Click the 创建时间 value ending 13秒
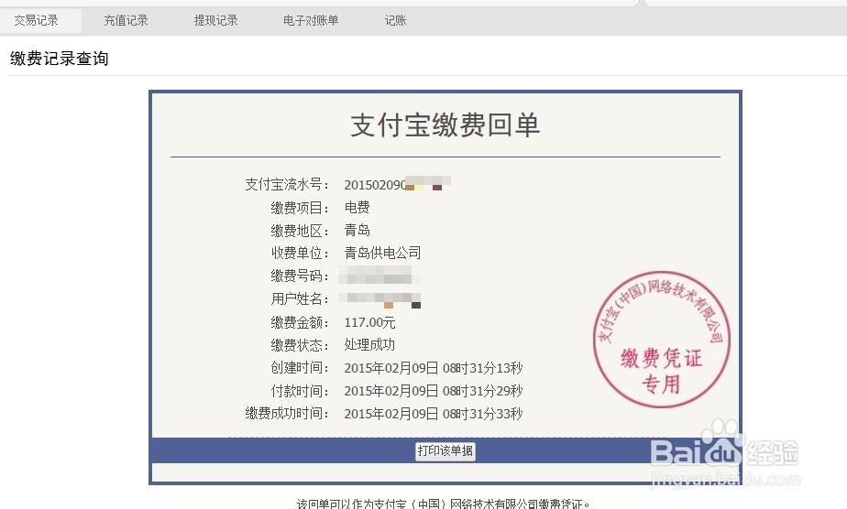The width and height of the screenshot is (847, 509). (434, 368)
